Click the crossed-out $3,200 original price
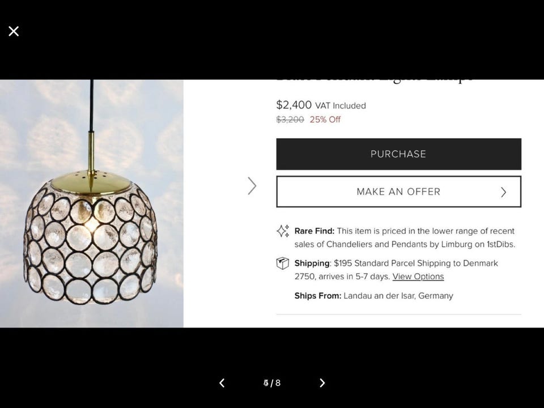 tap(290, 120)
